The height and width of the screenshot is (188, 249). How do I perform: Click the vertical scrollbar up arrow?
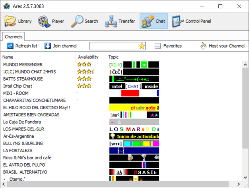[245, 64]
